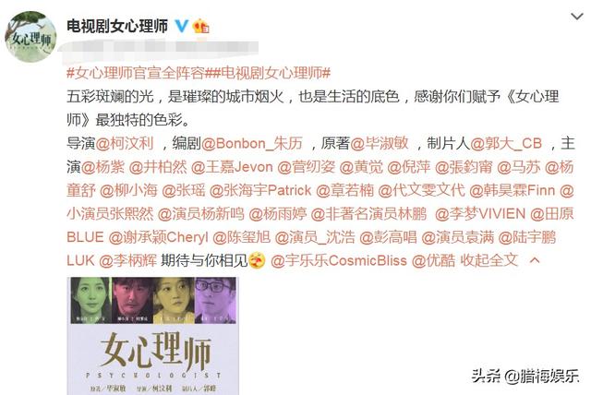Click the crown membership badge icon
Image resolution: width=591 pixels, height=395 pixels.
tap(200, 26)
